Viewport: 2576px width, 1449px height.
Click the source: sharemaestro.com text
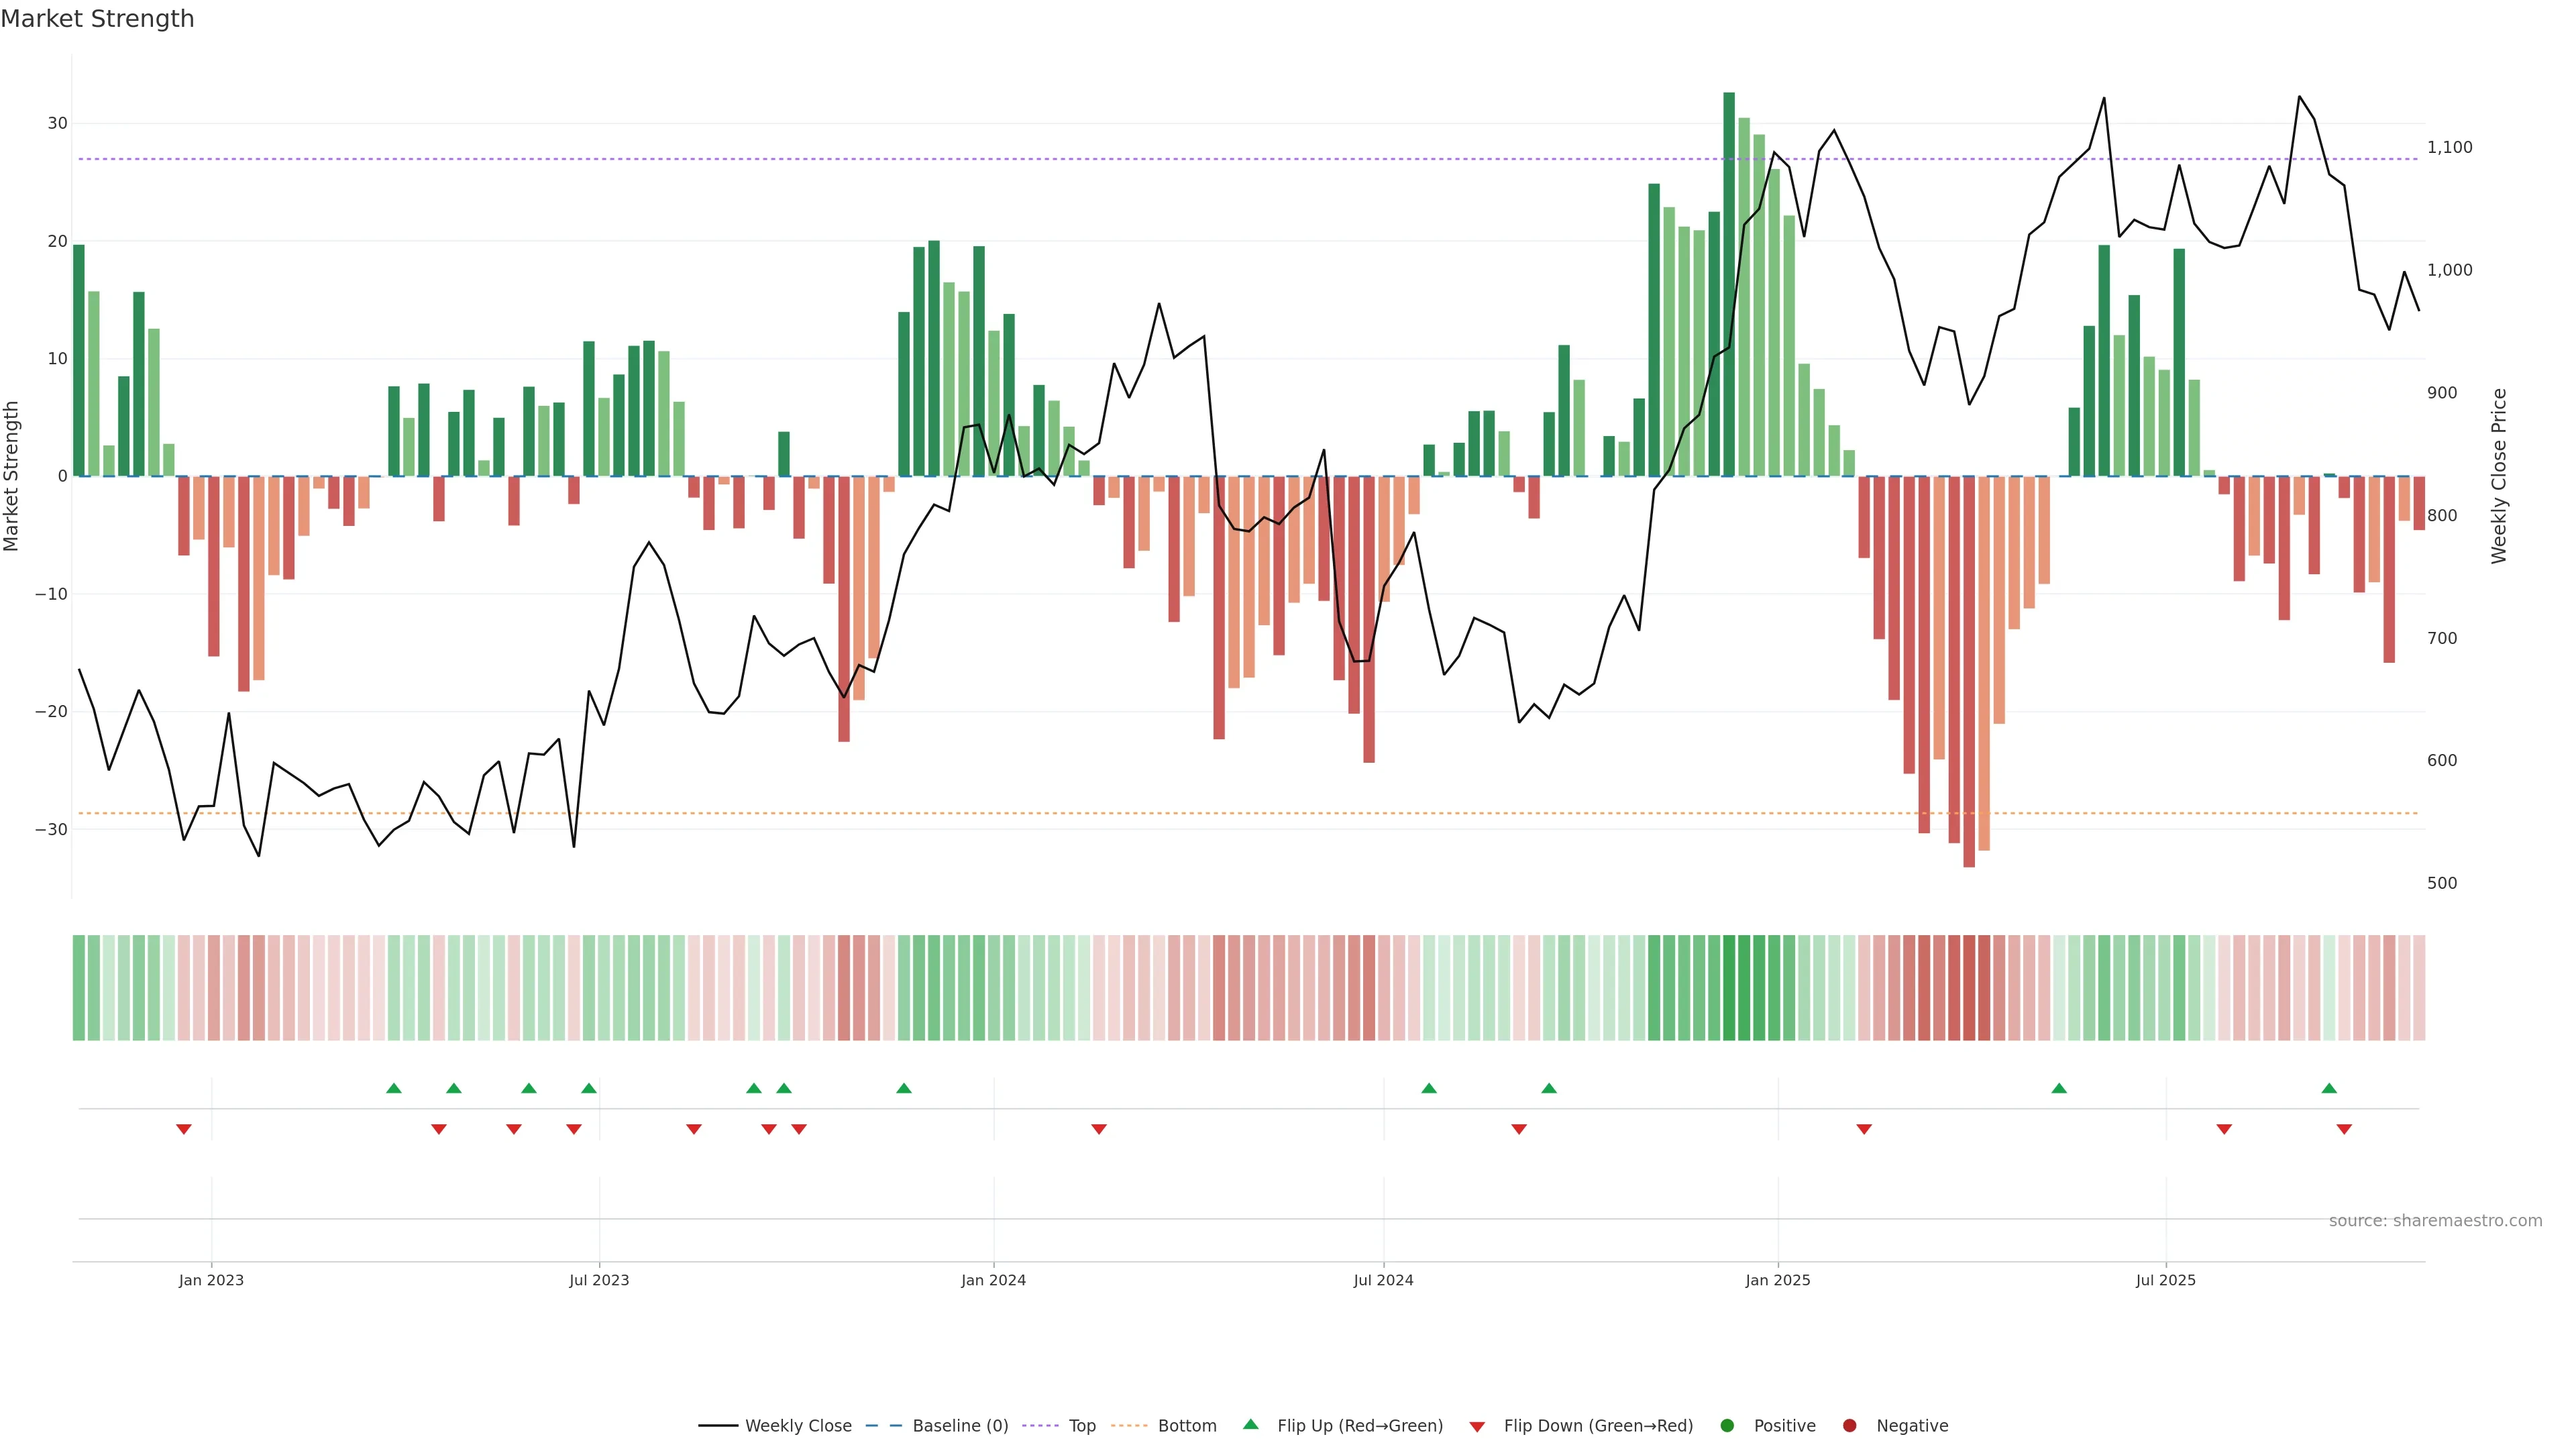(x=2435, y=1221)
